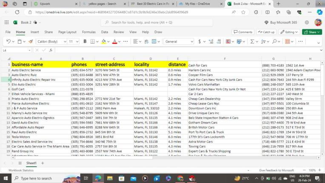Open ribbon overflow more options
Image resolution: width=325 pixels, height=183 pixels.
pos(300,42)
